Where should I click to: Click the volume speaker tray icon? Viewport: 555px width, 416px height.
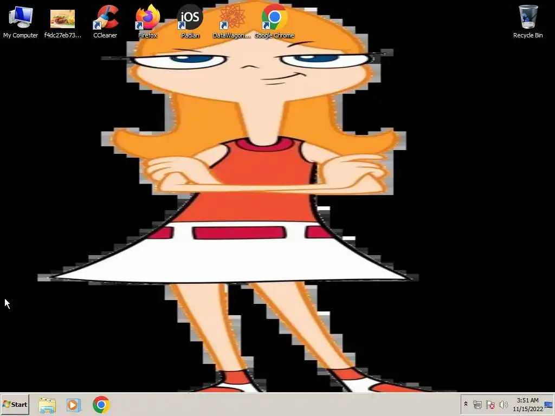click(503, 404)
